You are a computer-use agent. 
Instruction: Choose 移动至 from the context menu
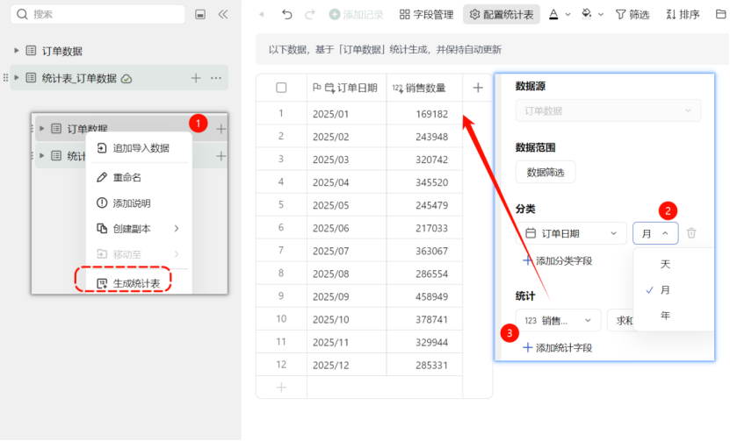[x=139, y=254]
